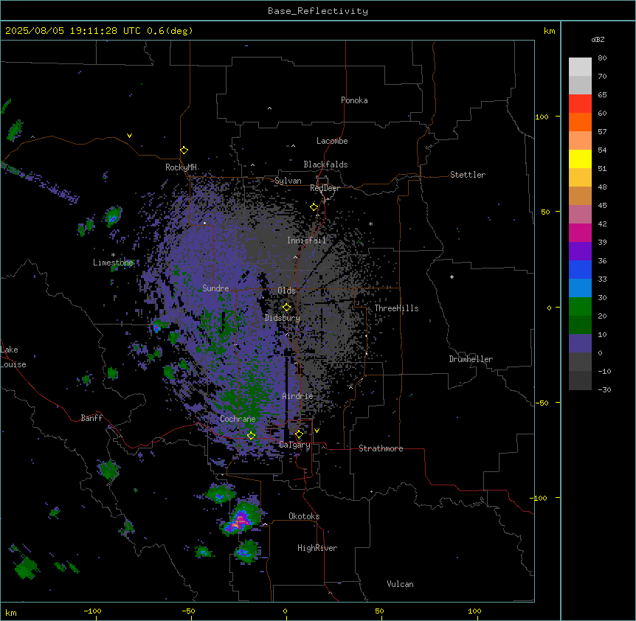The image size is (636, 621).
Task: Click the asterisk marker east of Innisfail
Action: pos(370,223)
